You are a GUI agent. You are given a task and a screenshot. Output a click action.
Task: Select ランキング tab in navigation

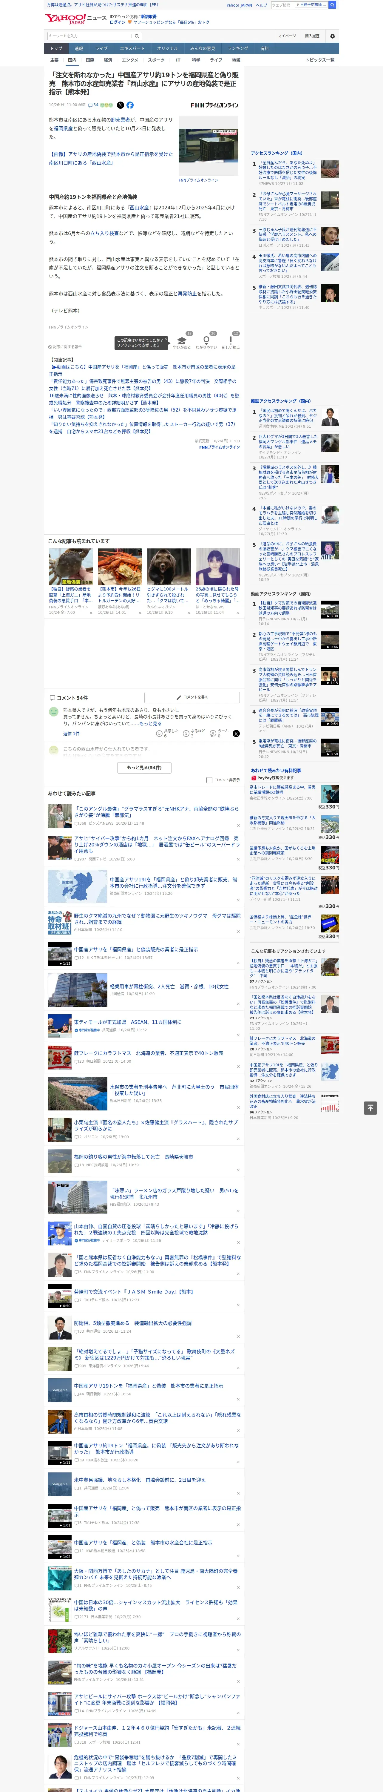238,48
